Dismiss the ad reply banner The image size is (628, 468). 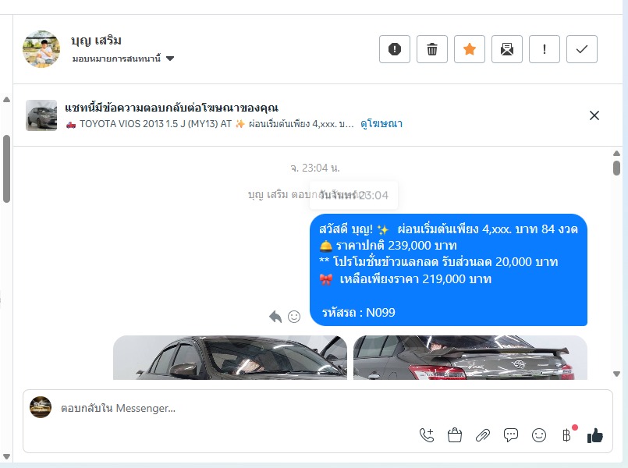coord(594,115)
